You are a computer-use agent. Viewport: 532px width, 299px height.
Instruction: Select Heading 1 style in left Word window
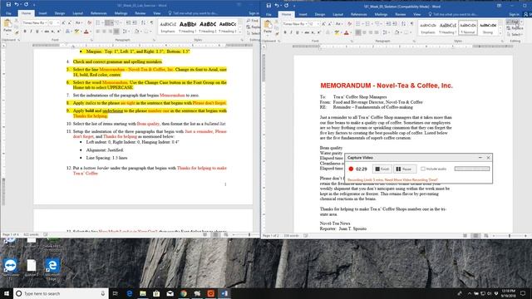[188, 27]
